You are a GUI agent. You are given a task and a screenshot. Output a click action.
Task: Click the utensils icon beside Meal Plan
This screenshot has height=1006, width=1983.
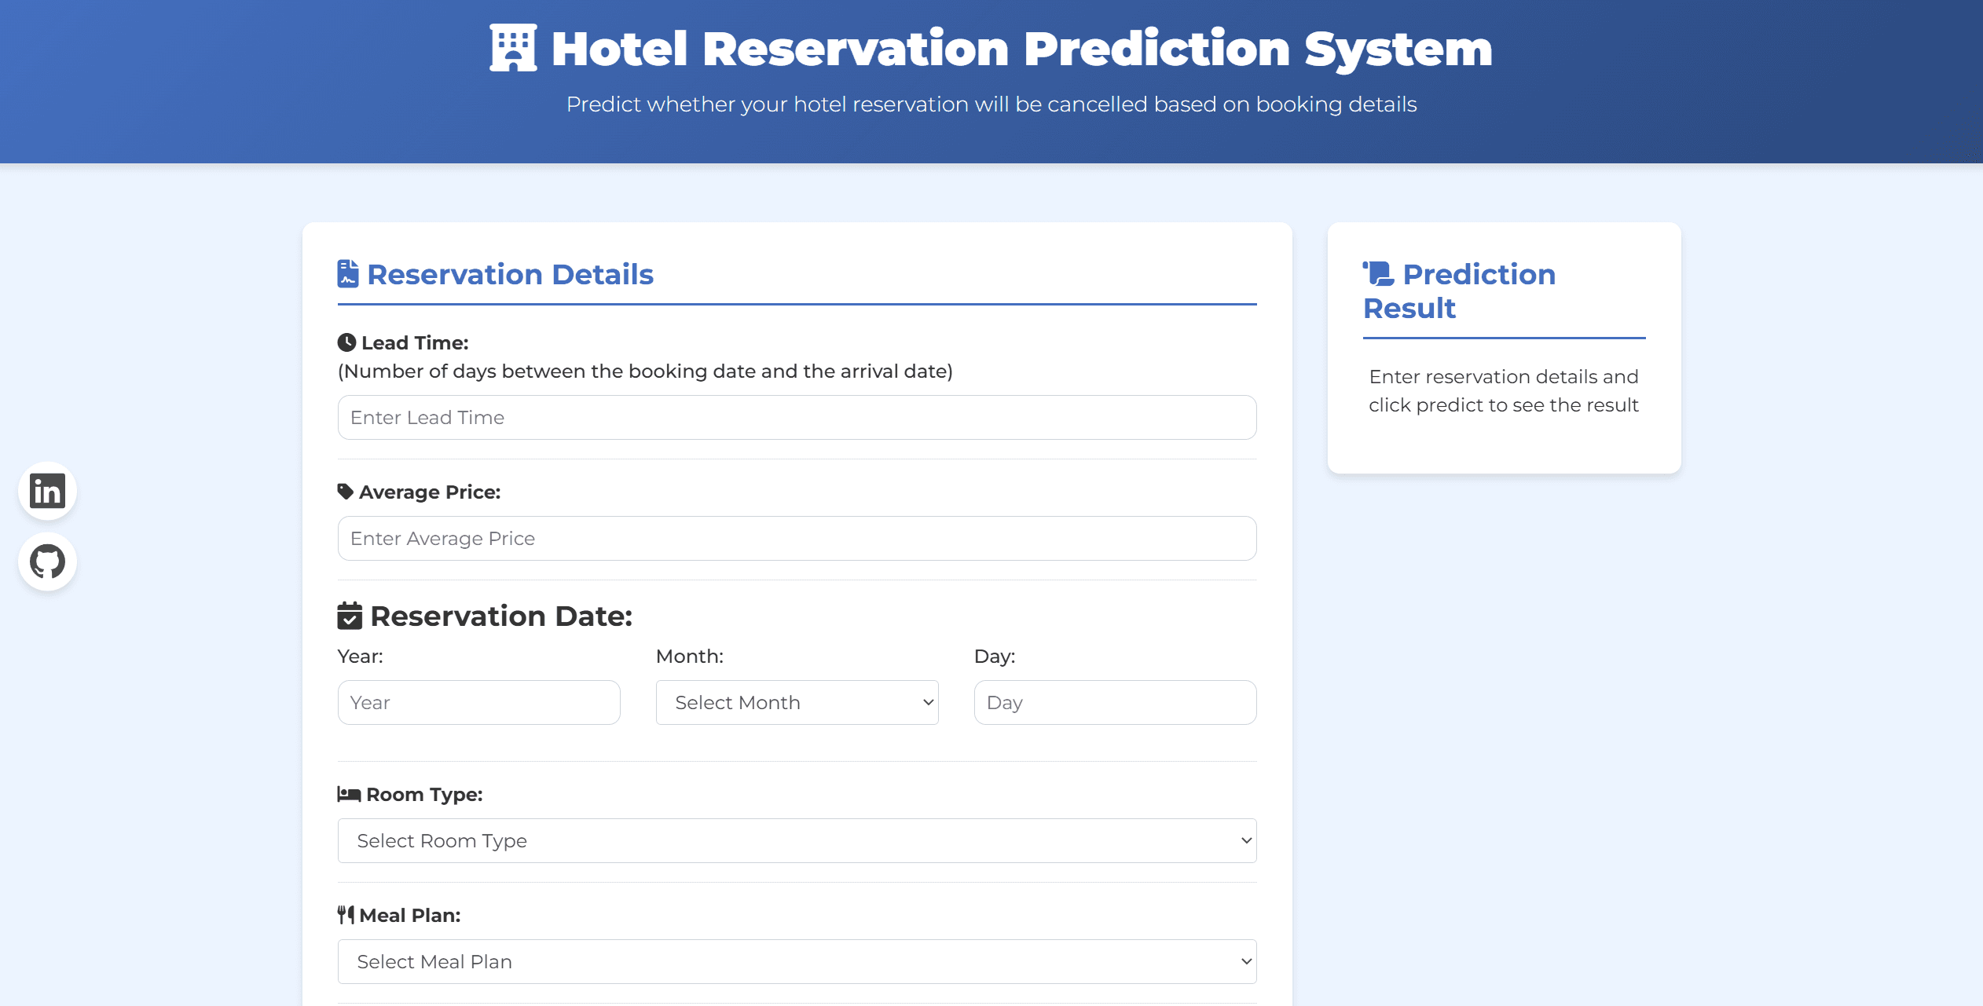pos(346,914)
